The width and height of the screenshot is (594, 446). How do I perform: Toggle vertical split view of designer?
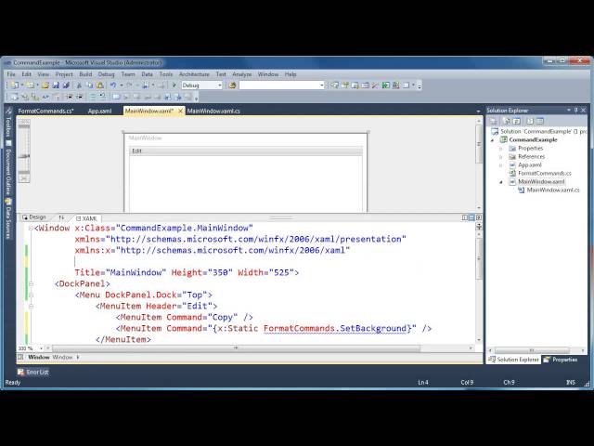click(465, 217)
